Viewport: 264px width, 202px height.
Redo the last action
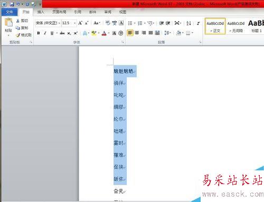pyautogui.click(x=27, y=4)
